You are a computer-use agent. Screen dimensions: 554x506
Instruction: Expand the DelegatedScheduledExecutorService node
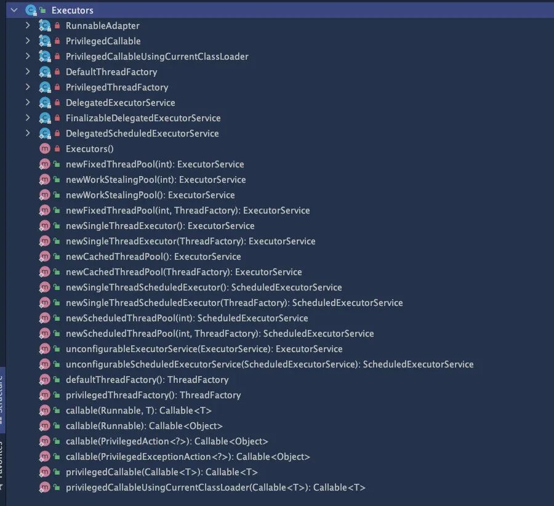(x=28, y=134)
